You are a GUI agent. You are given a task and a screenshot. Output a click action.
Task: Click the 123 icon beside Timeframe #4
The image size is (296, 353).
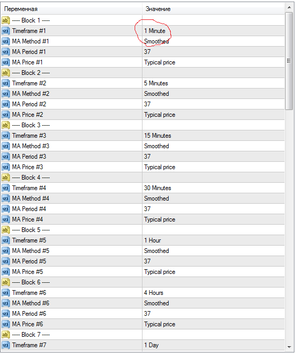(x=6, y=188)
